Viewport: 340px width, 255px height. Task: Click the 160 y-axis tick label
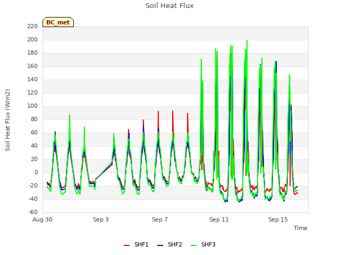(x=32, y=66)
